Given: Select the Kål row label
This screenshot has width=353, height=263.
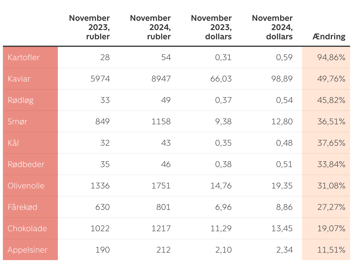Looking at the screenshot, I should 13,143.
